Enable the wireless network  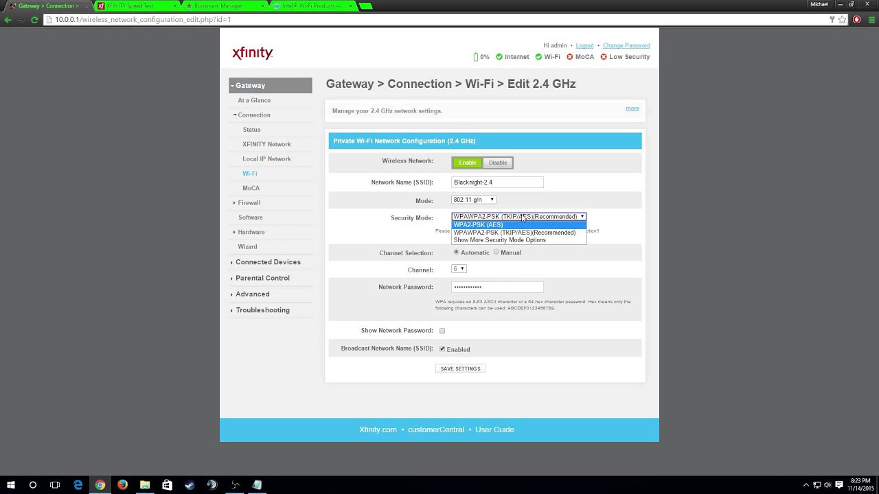coord(468,163)
